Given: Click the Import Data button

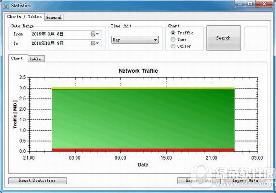Looking at the screenshot, I should coord(245,180).
